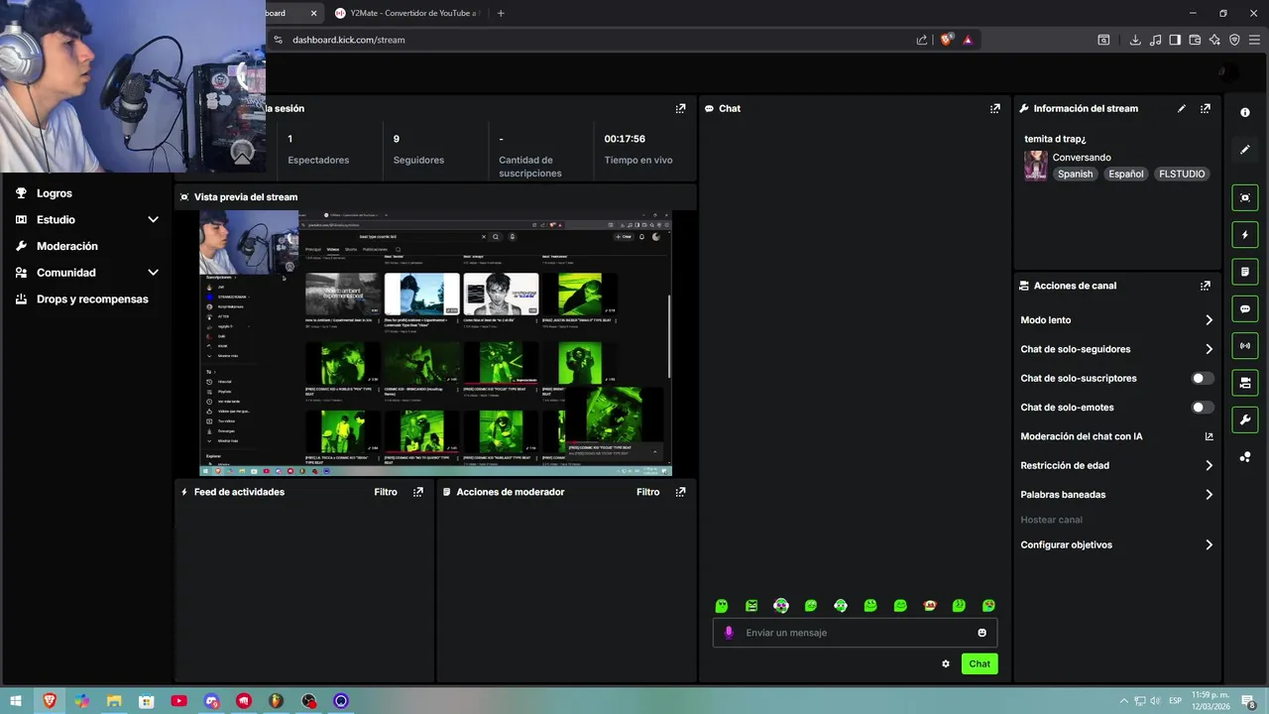Open the Brave VPN shield icon
Image resolution: width=1269 pixels, height=714 pixels.
[x=1234, y=40]
